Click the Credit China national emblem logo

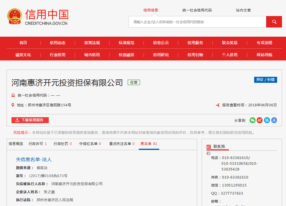coord(14,17)
